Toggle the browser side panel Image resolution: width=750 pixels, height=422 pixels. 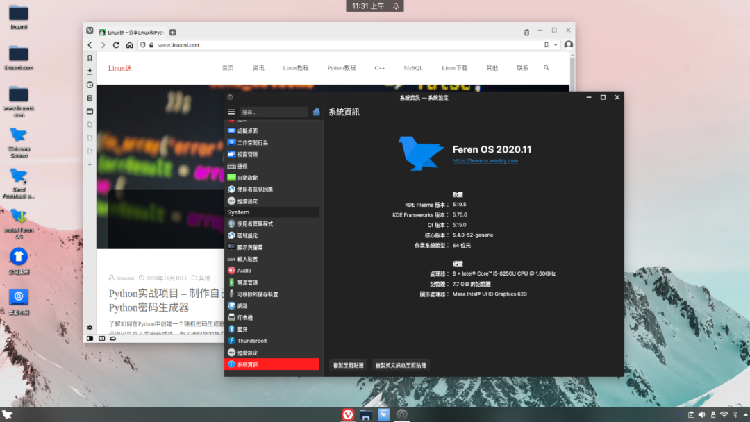click(x=90, y=339)
